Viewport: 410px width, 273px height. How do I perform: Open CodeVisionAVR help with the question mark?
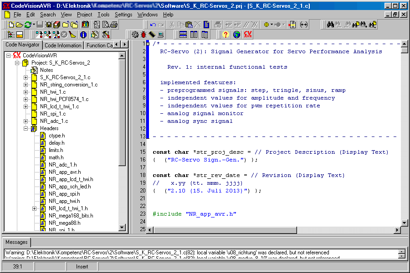coord(225,35)
